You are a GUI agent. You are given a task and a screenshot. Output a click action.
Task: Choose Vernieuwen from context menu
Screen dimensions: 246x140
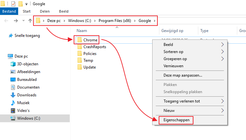coord(190,66)
